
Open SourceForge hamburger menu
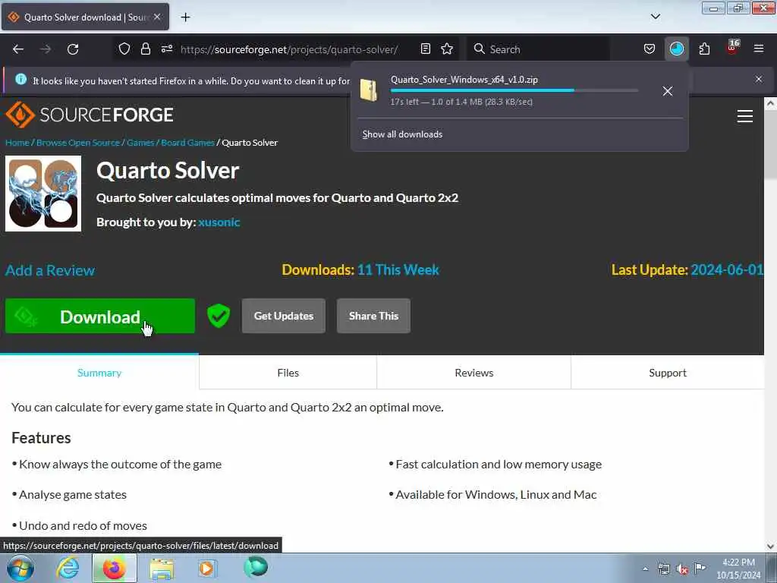coord(745,116)
